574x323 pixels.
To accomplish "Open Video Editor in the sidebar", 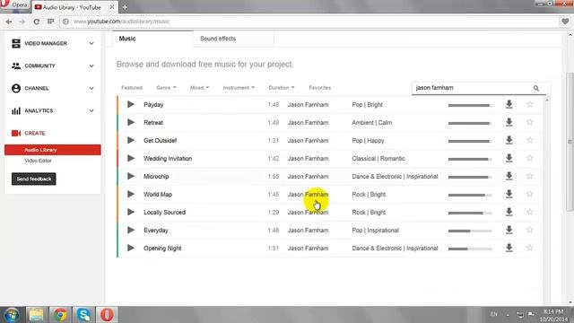I will tap(38, 161).
